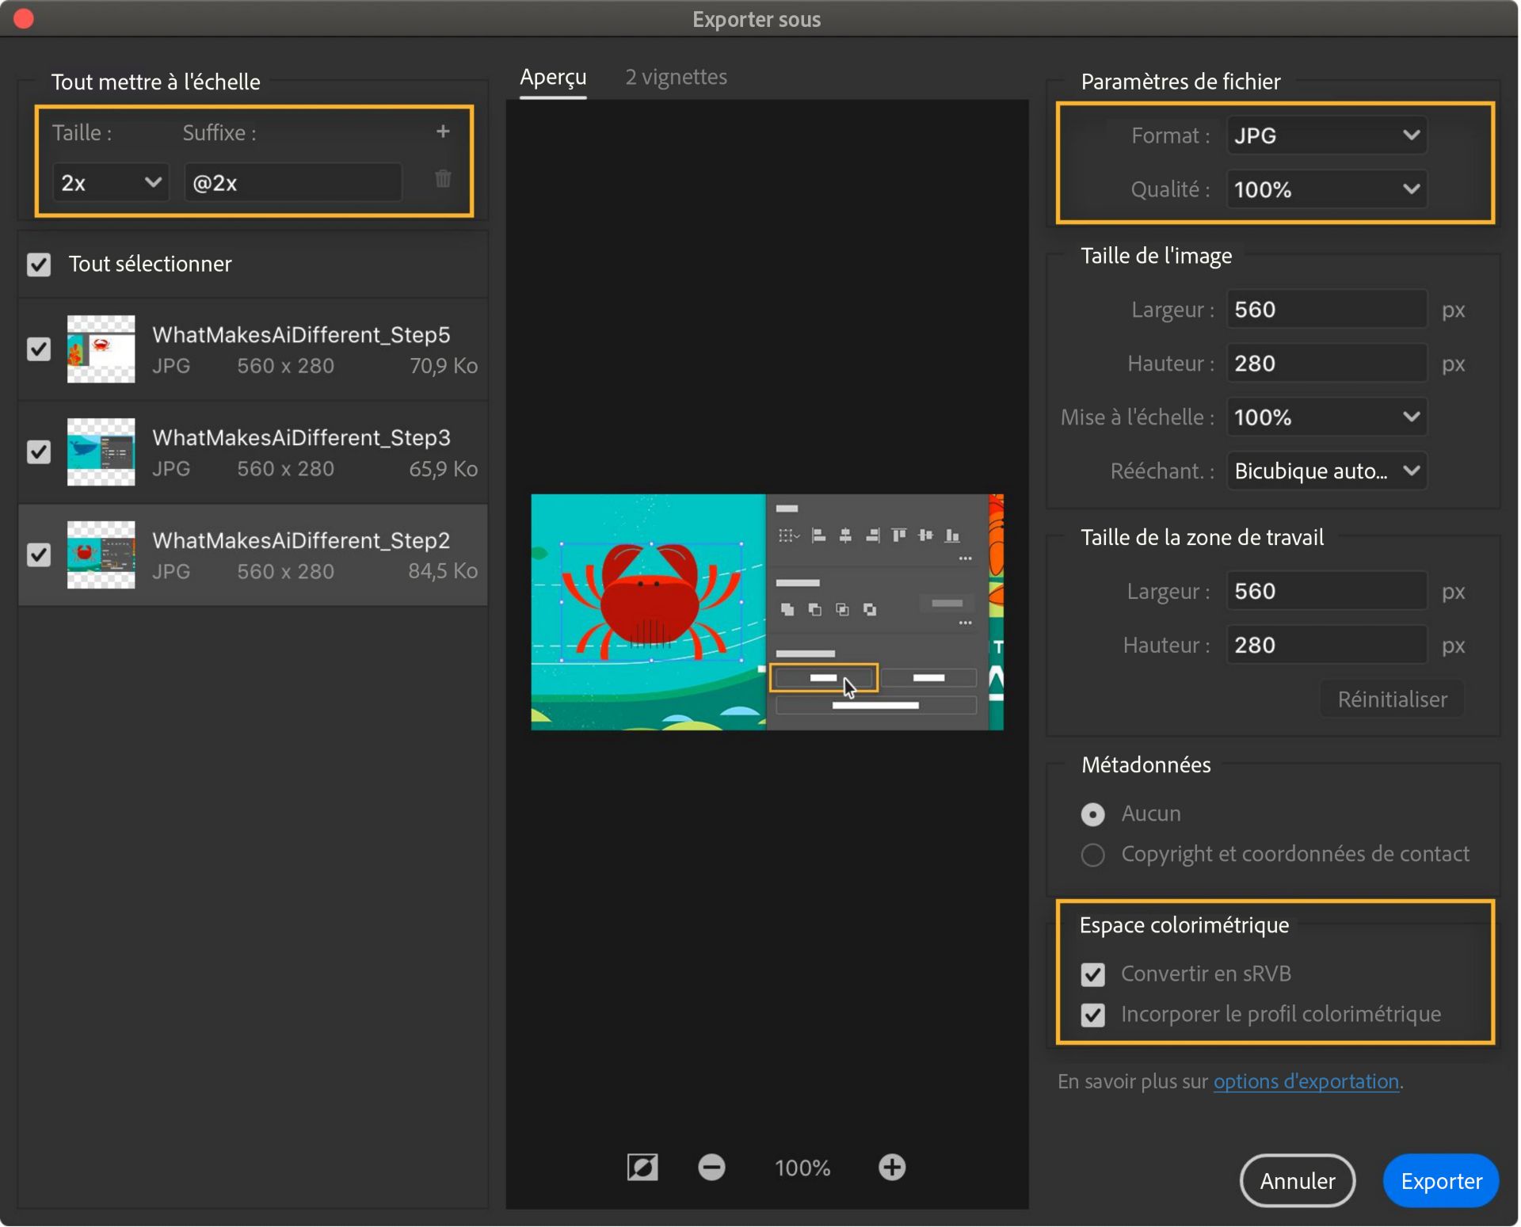1521x1227 pixels.
Task: Click the zoom out minus icon
Action: point(711,1167)
